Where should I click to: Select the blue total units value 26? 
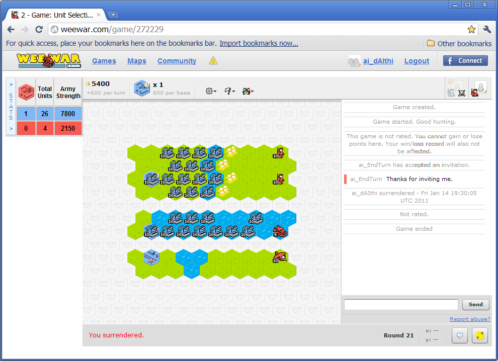[x=45, y=114]
